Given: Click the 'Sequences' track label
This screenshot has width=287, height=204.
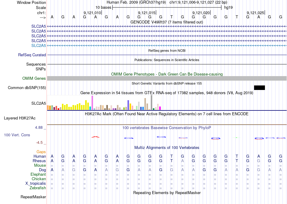Looking at the screenshot, I should tap(36, 64).
